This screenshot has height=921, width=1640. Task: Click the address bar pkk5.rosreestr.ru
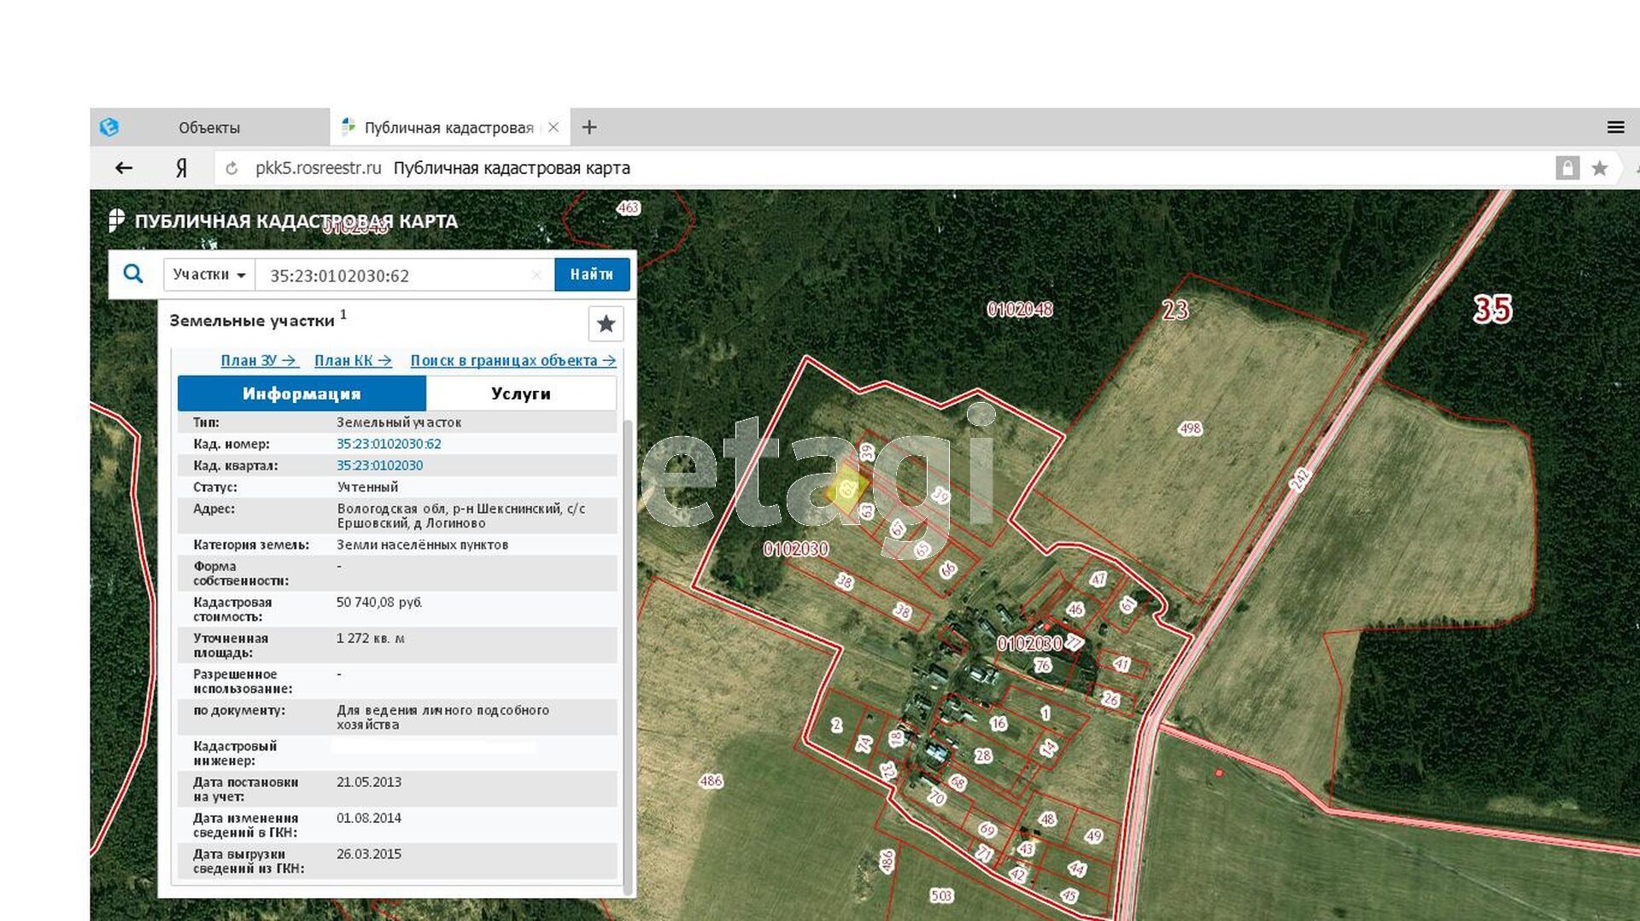pos(318,168)
